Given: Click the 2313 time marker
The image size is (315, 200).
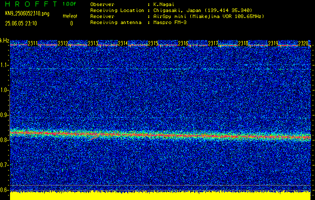Looking at the screenshot, I should 93,43.
